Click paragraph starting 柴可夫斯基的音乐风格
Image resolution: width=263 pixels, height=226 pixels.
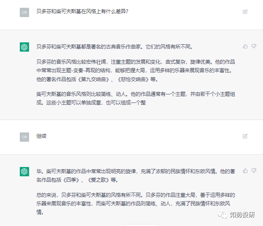coord(136,98)
